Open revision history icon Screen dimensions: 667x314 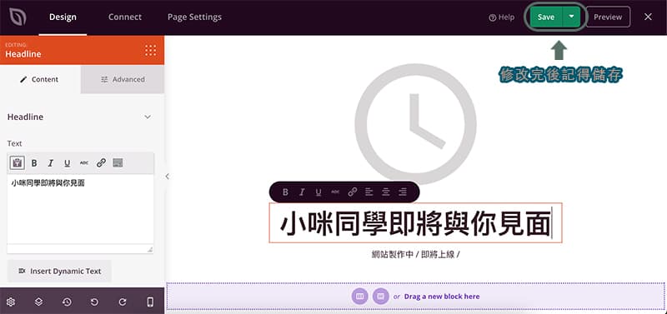point(67,302)
